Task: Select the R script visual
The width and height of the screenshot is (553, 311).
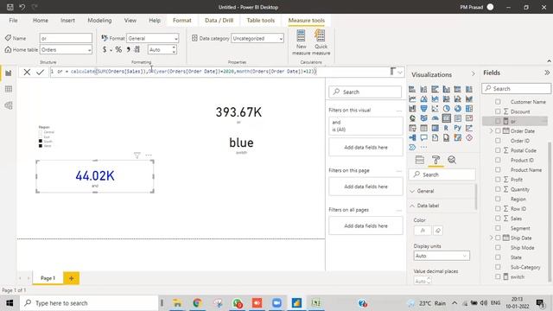Action: pyautogui.click(x=446, y=128)
